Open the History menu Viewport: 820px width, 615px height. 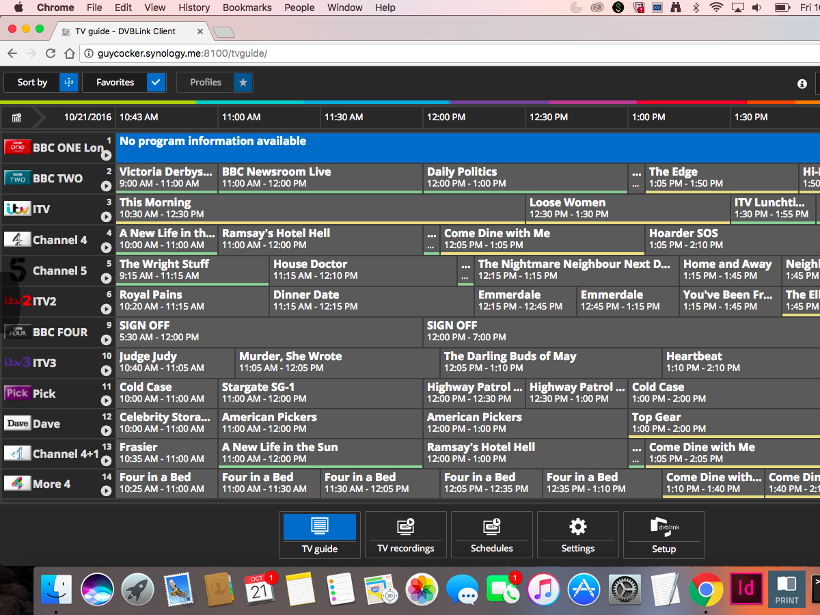(x=194, y=8)
